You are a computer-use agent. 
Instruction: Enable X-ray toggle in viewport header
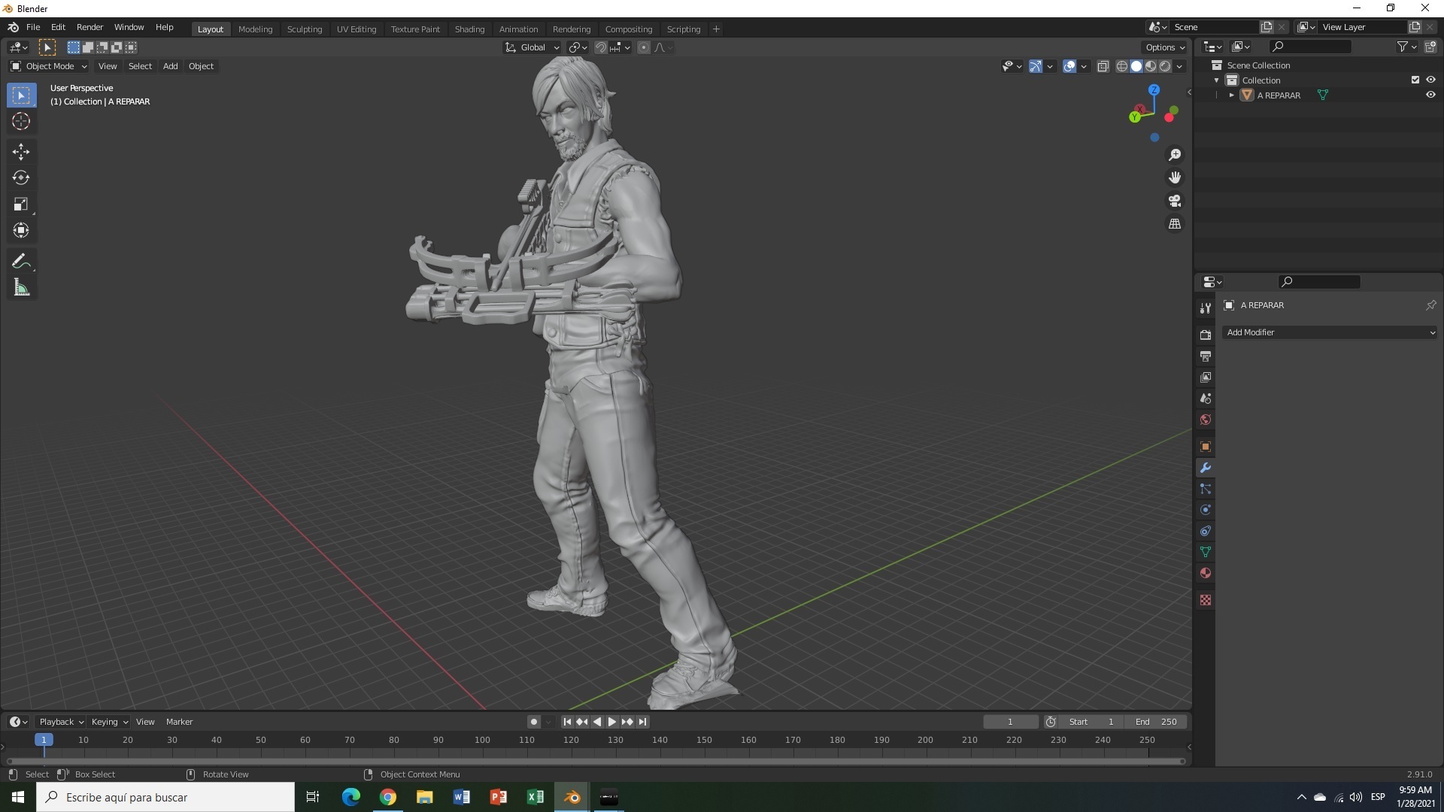pos(1103,66)
